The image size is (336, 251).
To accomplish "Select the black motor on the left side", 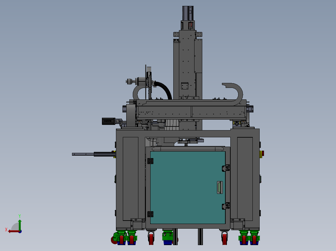I will (x=108, y=121).
